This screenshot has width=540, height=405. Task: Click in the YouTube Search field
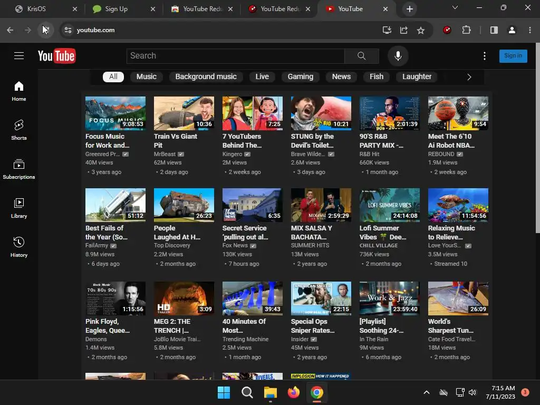point(236,56)
